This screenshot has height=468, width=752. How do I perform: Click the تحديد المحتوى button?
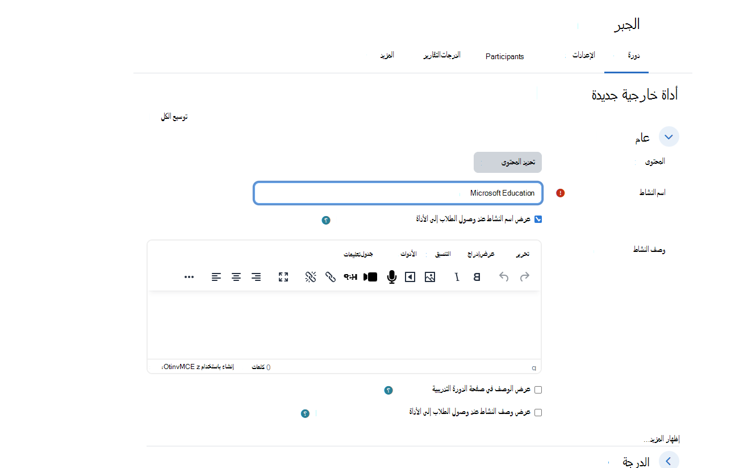click(508, 162)
